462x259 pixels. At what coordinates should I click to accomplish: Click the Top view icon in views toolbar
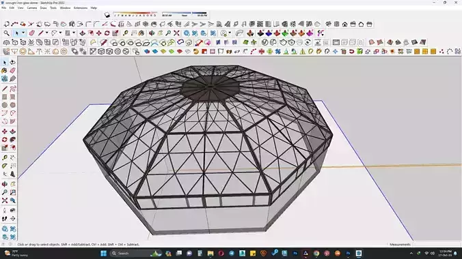tap(336, 24)
